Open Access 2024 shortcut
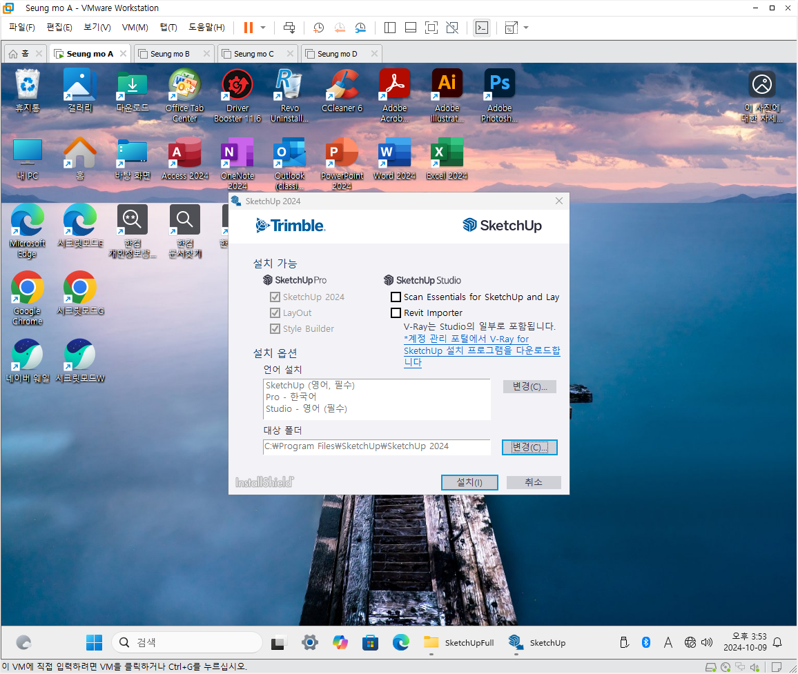The height and width of the screenshot is (674, 798). click(185, 158)
